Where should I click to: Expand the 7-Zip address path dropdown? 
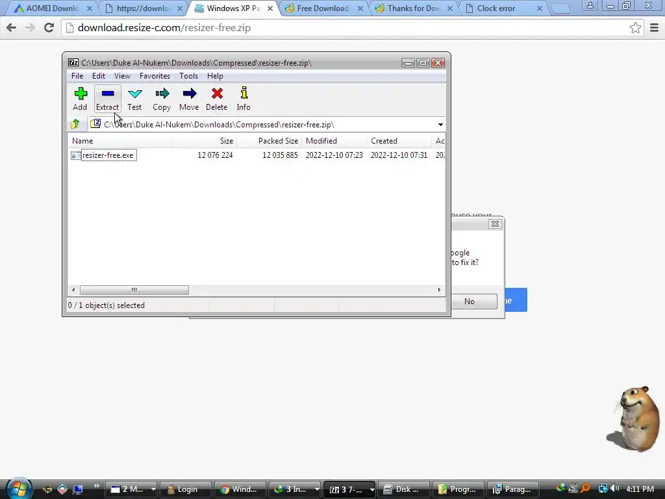point(440,124)
